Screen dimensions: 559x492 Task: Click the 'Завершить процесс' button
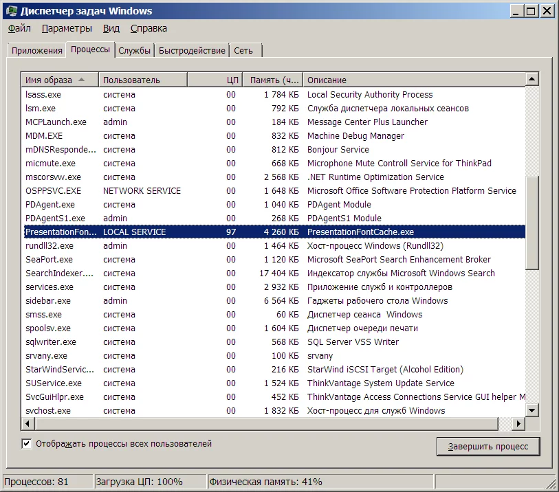488,446
